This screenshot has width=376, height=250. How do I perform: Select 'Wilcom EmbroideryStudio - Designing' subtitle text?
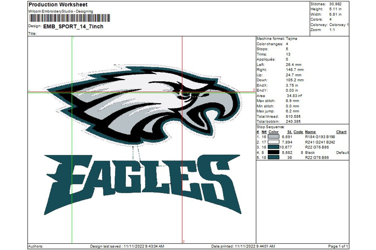click(x=60, y=11)
